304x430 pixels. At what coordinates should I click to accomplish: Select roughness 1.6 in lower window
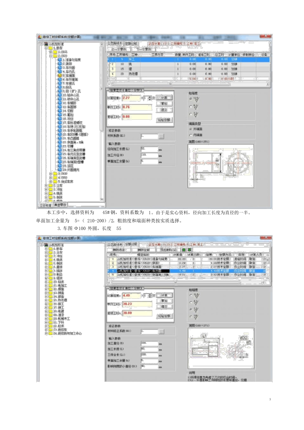click(x=191, y=317)
